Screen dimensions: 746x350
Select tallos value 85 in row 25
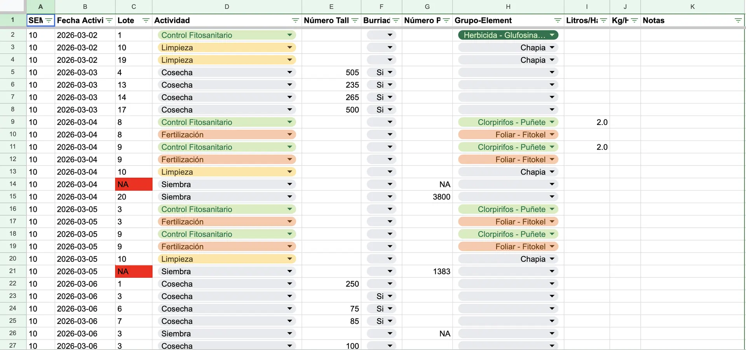click(x=331, y=321)
